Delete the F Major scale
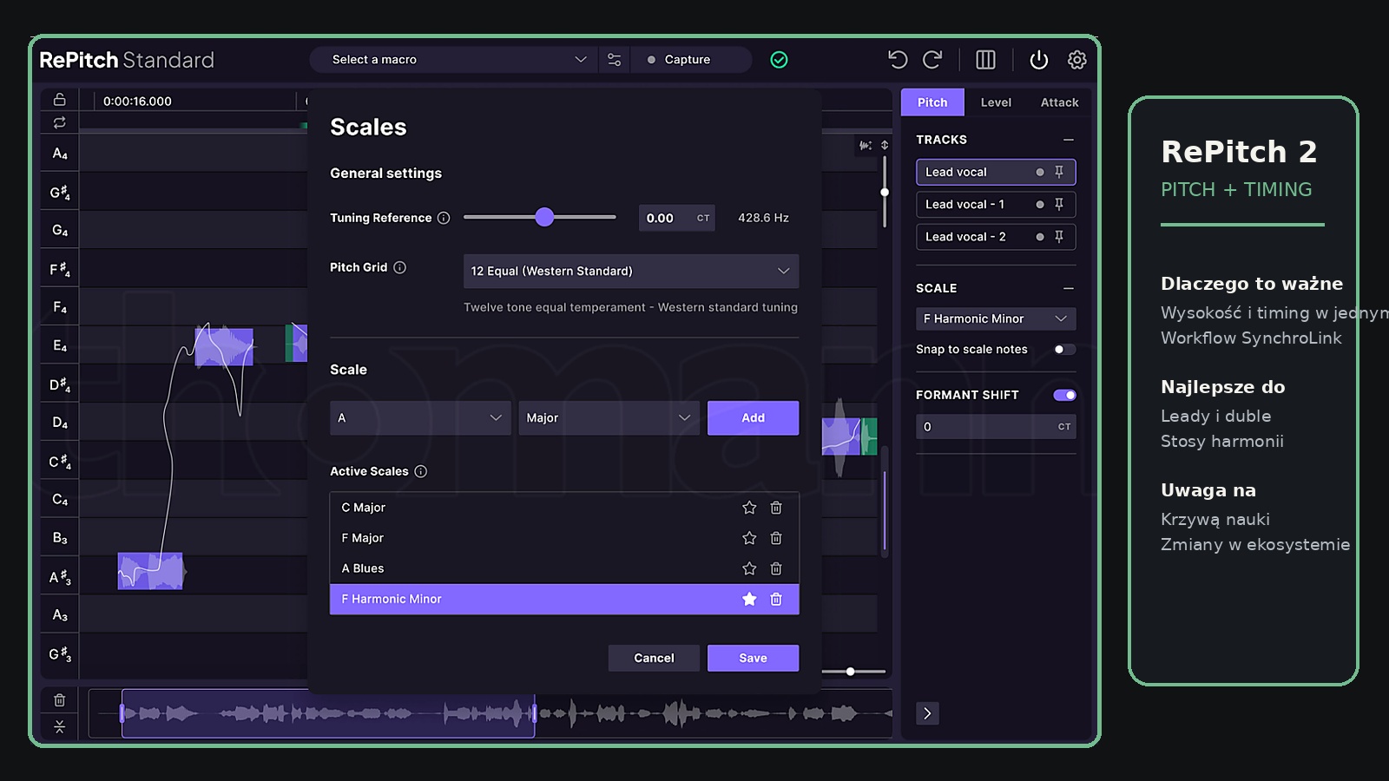 tap(776, 538)
